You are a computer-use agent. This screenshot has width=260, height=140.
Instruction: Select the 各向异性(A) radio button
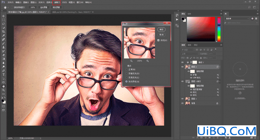coord(126,82)
